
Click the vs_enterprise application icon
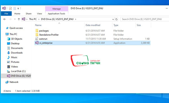point(37,43)
